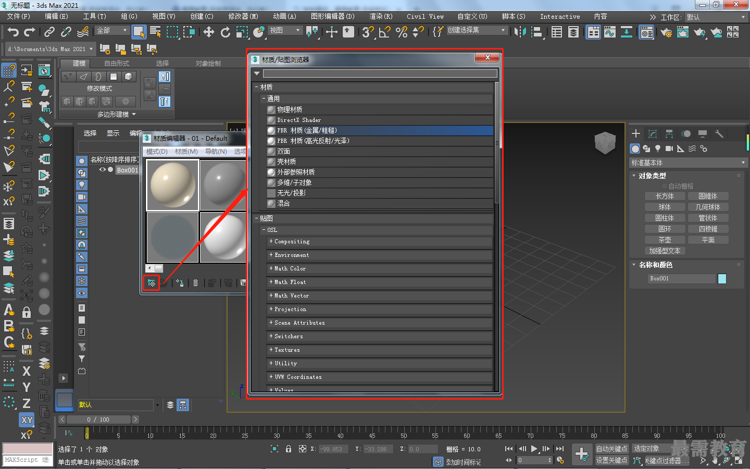Click the Redo arrow in main toolbar
The width and height of the screenshot is (750, 469).
point(30,32)
